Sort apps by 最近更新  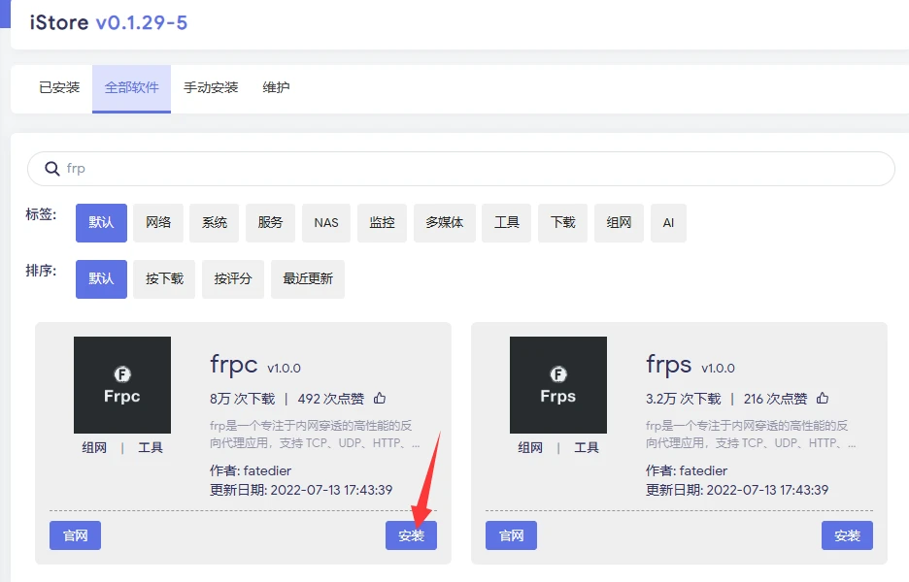[308, 279]
